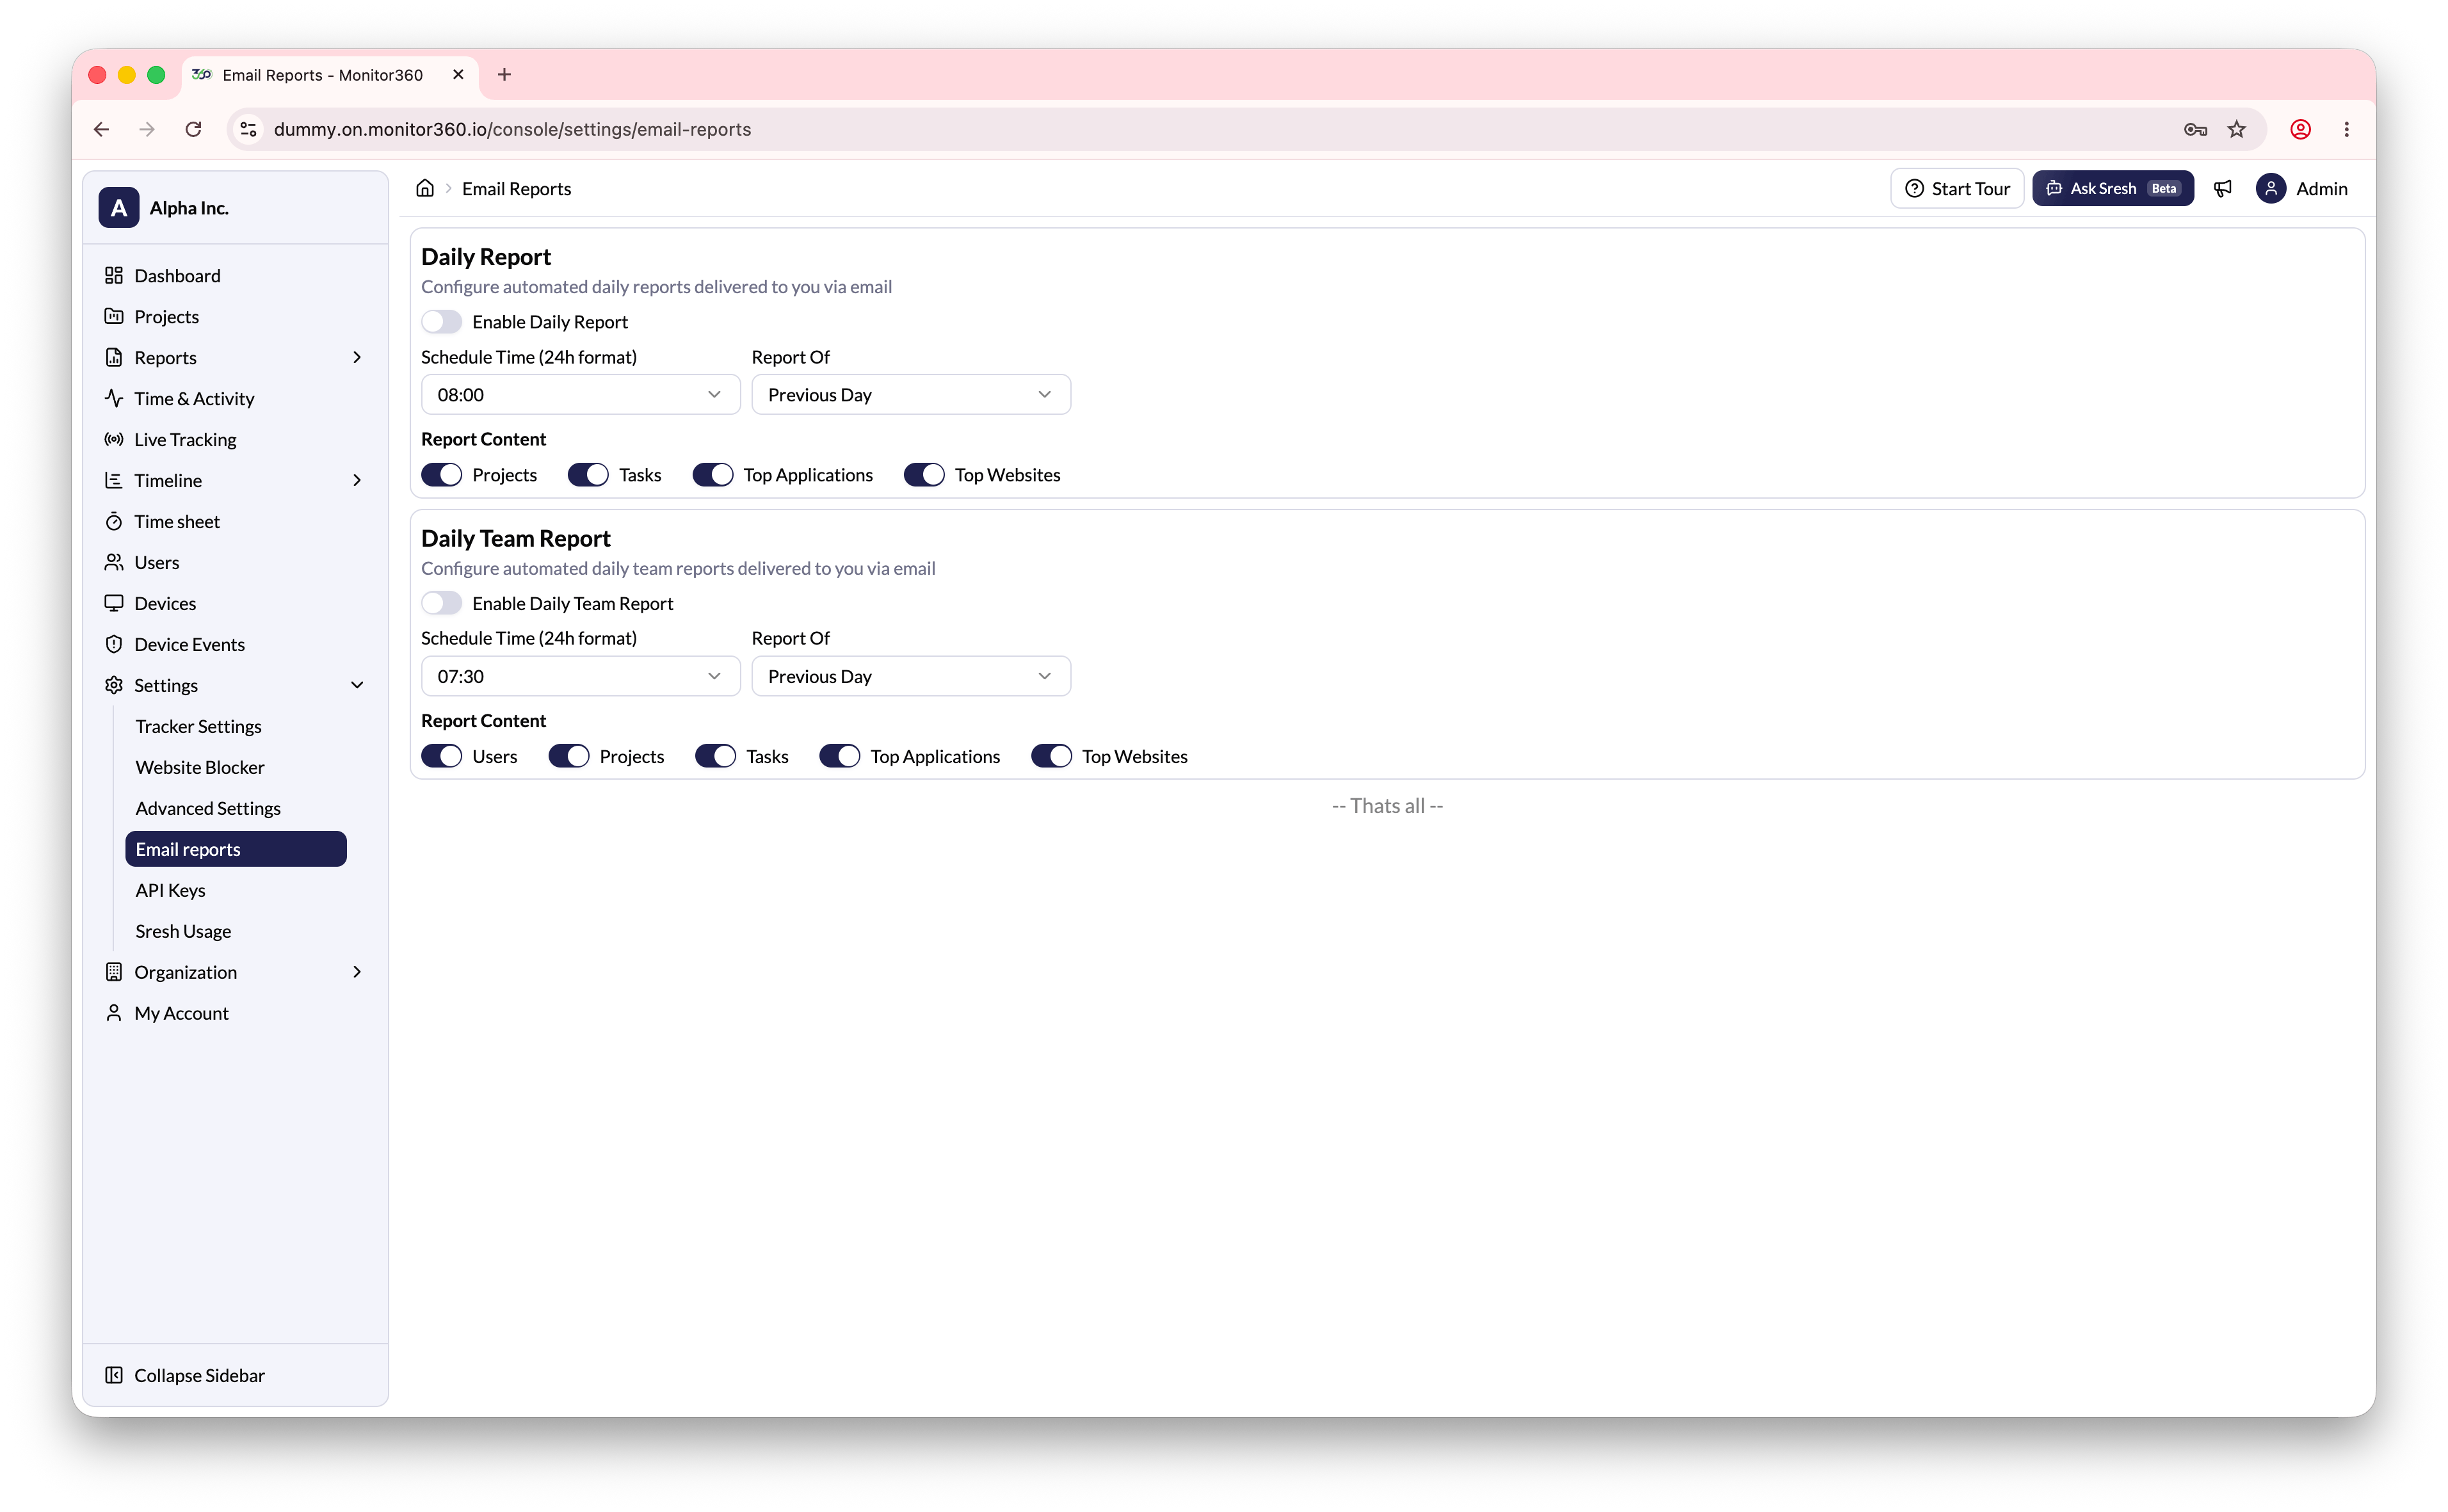Select Email reports in the sidebar
2448x1512 pixels.
tap(235, 849)
